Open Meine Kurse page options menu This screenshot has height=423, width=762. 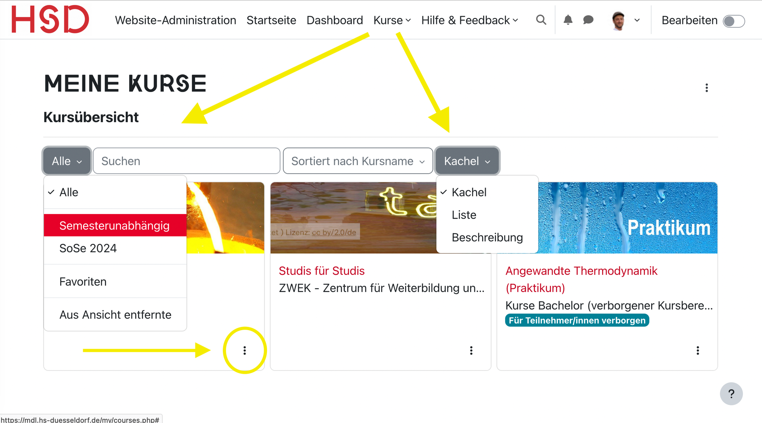tap(706, 88)
